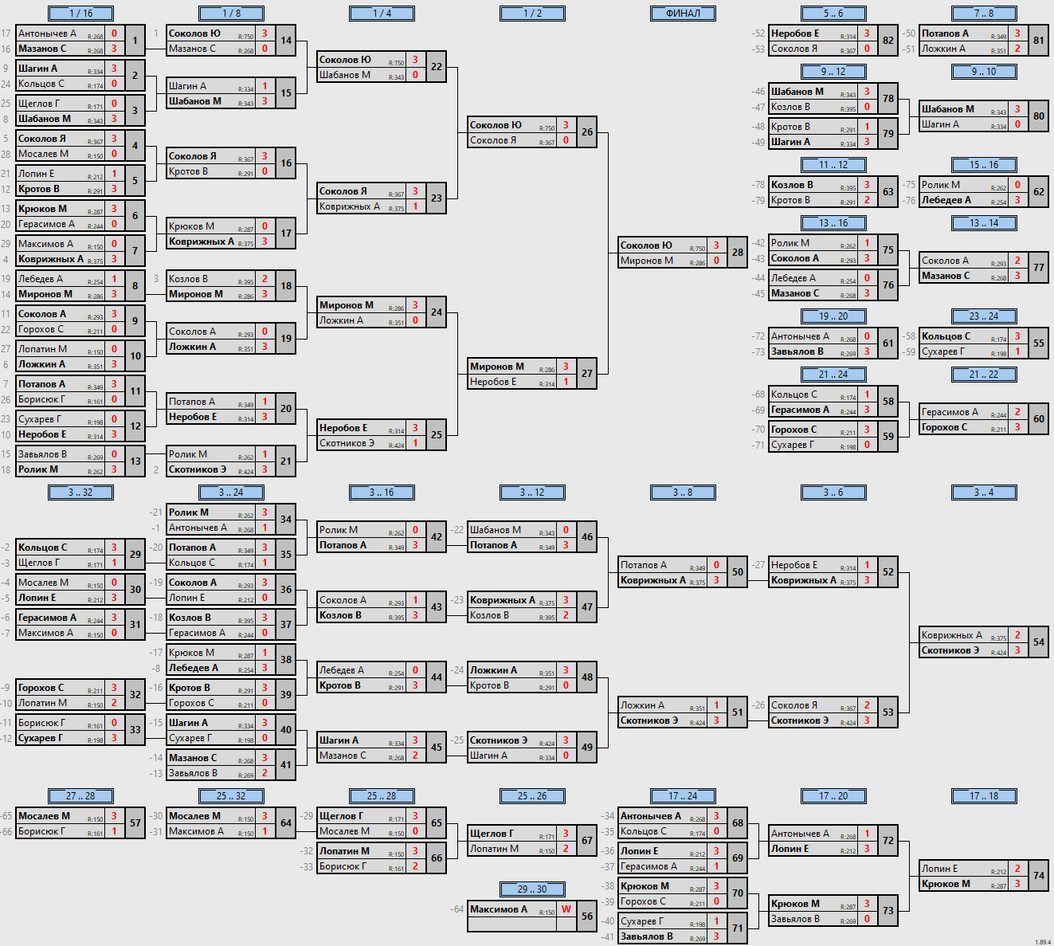Click Ложкин А in match 24
This screenshot has height=946, width=1054.
[341, 320]
